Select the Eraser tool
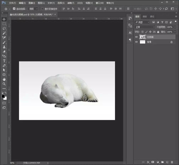The image size is (179, 165). pos(4,52)
